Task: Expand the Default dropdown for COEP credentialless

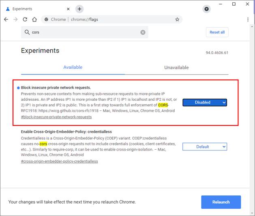Action: pyautogui.click(x=204, y=147)
